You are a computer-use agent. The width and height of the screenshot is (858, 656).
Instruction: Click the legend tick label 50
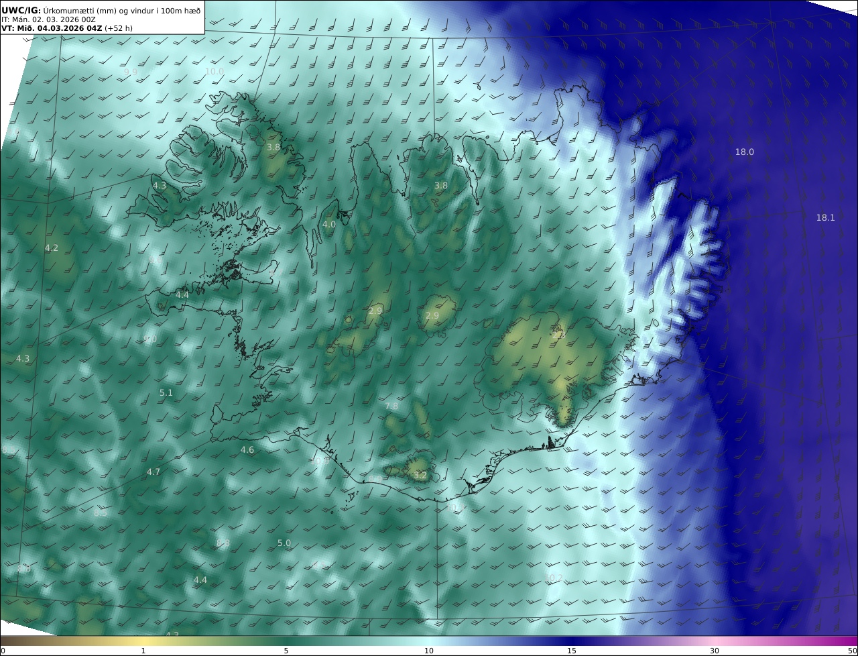(x=852, y=651)
